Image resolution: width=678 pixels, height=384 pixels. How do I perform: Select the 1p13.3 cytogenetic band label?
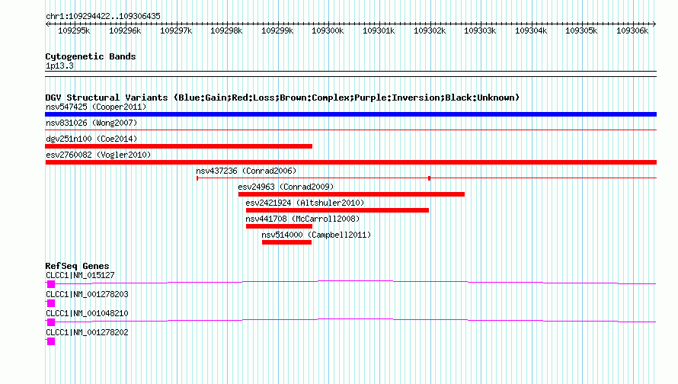pos(59,66)
